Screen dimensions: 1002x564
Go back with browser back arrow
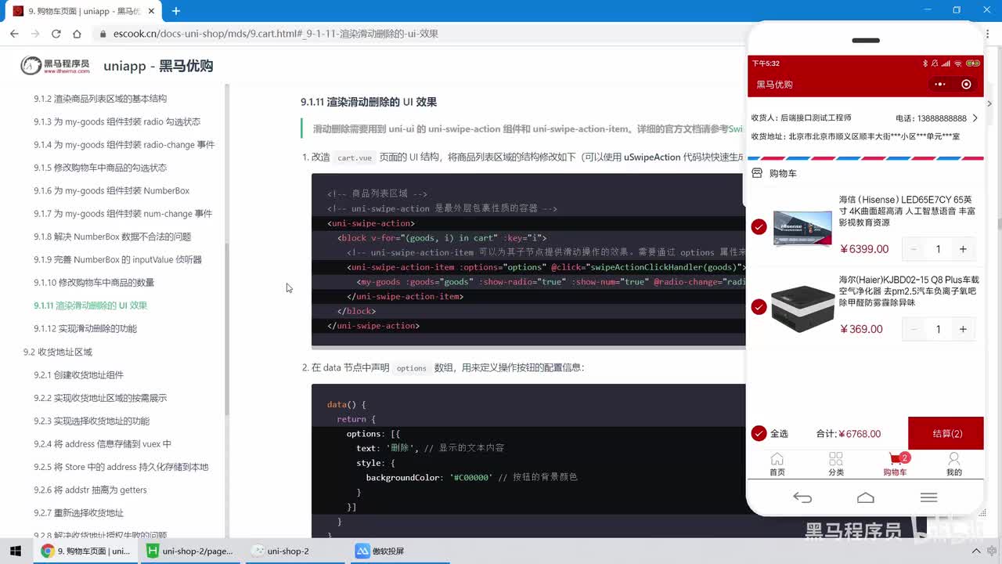click(x=14, y=34)
